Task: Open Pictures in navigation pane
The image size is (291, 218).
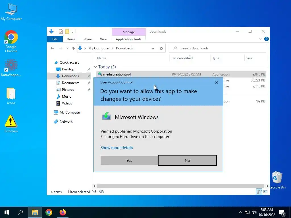Action: pyautogui.click(x=68, y=90)
